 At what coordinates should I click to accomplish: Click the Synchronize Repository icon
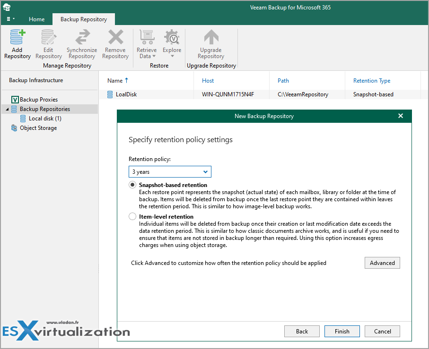coord(82,37)
